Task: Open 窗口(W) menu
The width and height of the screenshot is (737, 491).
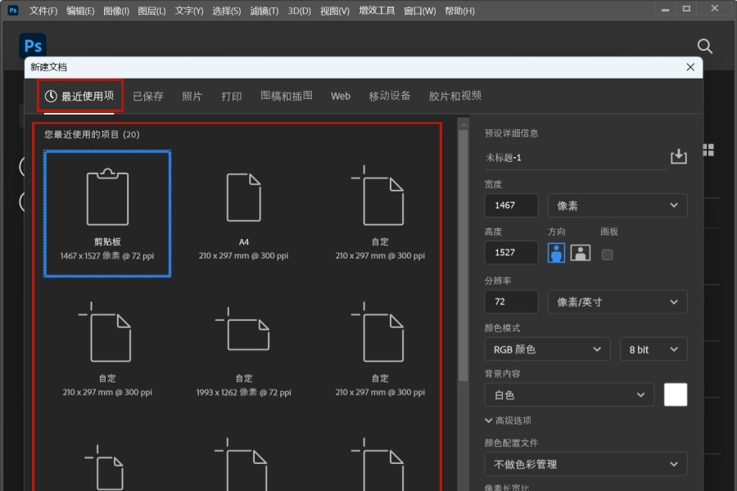Action: point(420,11)
